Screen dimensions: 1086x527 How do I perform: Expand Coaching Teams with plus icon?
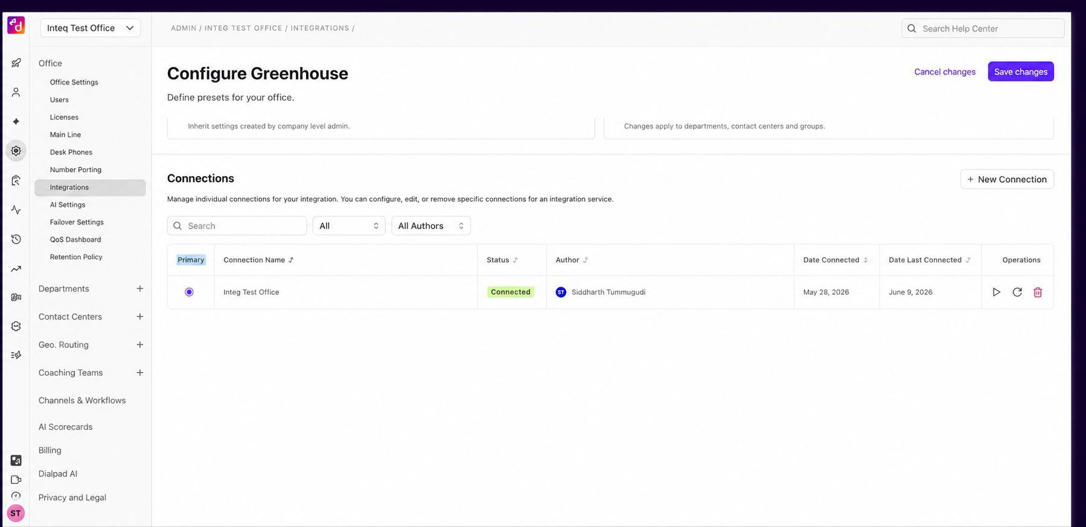click(140, 373)
